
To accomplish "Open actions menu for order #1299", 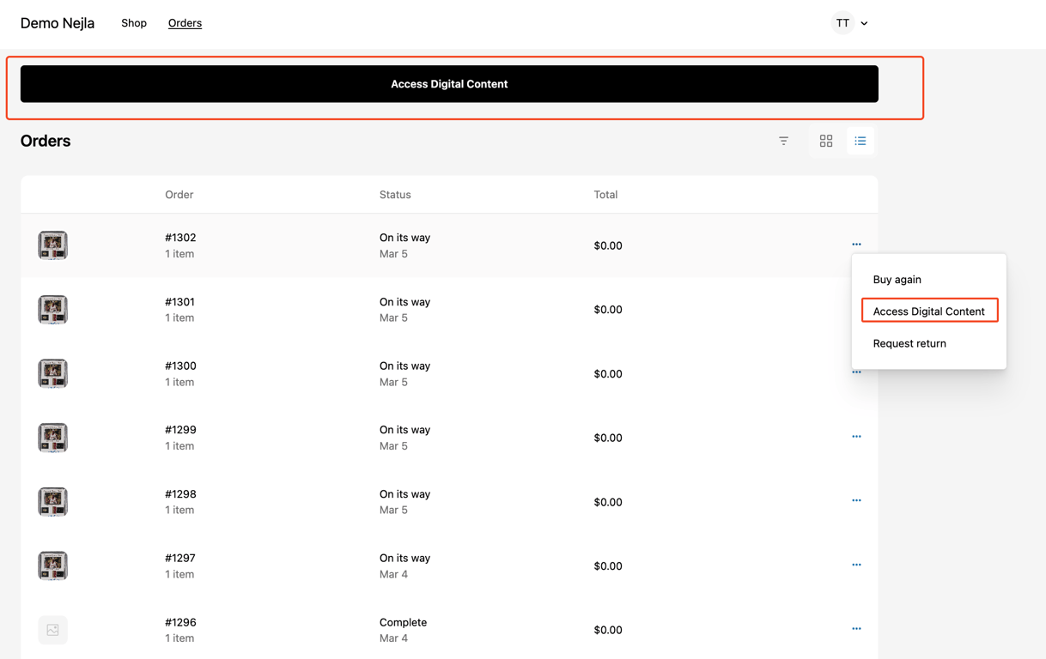I will point(856,437).
